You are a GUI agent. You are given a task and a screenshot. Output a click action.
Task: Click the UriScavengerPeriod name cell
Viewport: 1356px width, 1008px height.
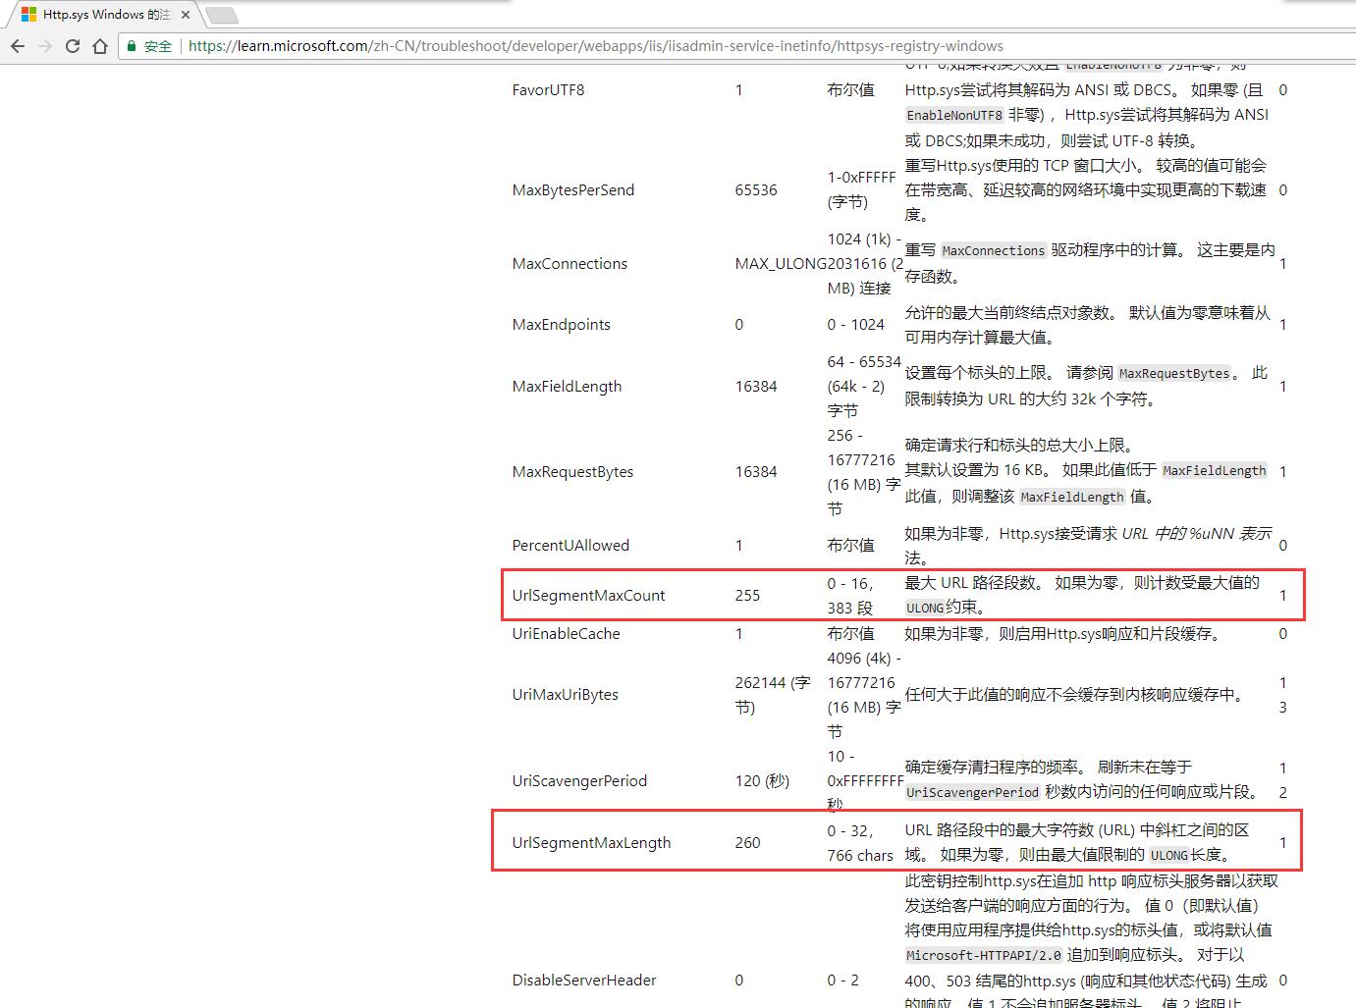tap(579, 780)
